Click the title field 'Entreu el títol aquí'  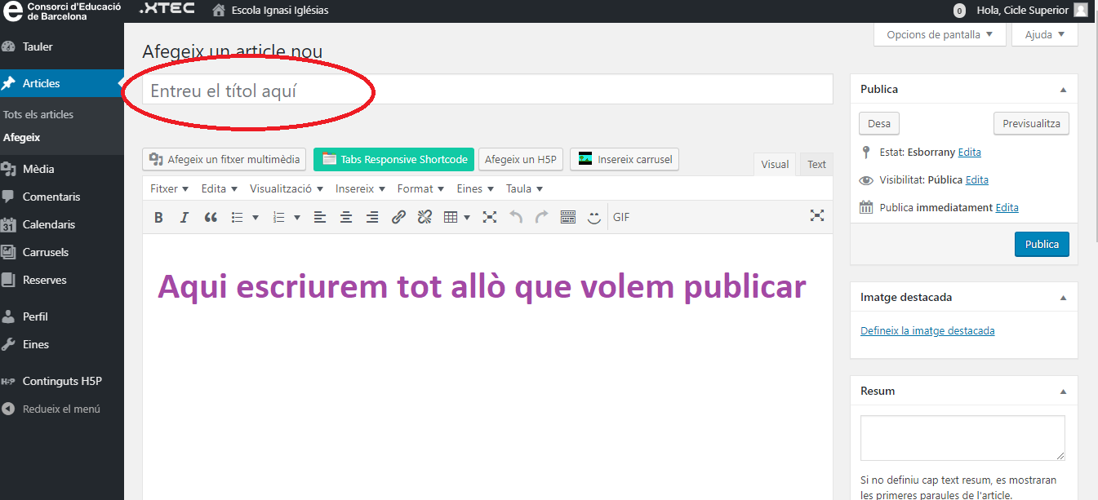click(487, 91)
